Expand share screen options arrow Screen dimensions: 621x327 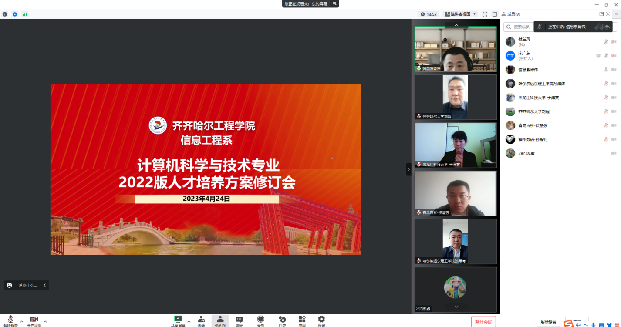[x=189, y=322]
